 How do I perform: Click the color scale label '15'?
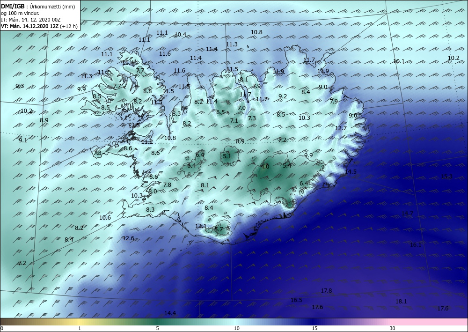[314, 329]
